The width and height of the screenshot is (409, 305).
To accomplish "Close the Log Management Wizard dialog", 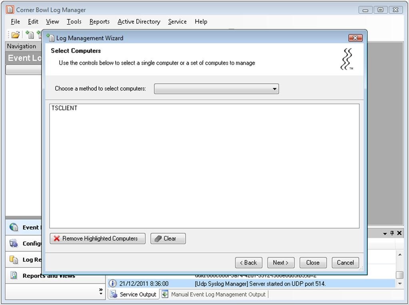I will point(355,38).
